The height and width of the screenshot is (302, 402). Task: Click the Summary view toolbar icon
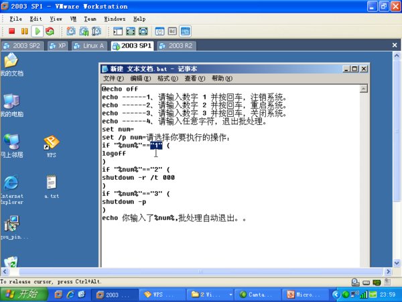159,32
